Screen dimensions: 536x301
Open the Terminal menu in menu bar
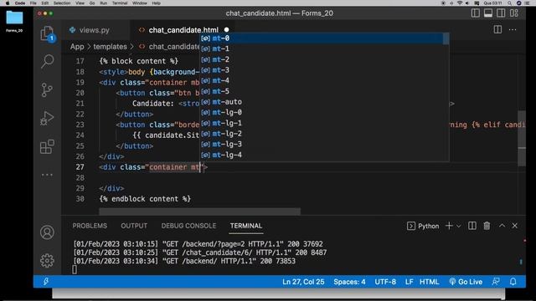(120, 3)
